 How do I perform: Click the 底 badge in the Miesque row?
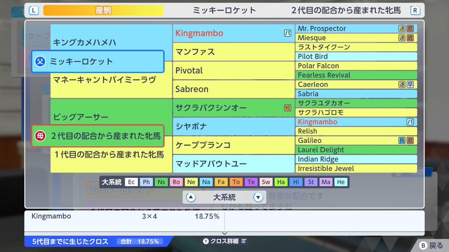410,38
